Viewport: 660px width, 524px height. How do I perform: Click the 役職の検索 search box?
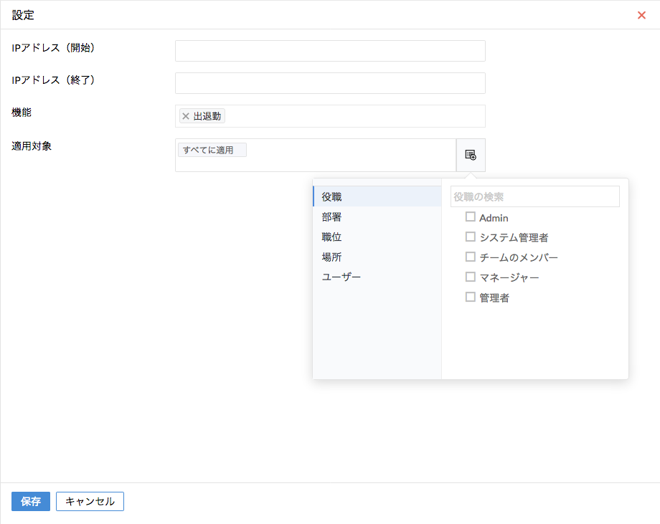coord(535,196)
